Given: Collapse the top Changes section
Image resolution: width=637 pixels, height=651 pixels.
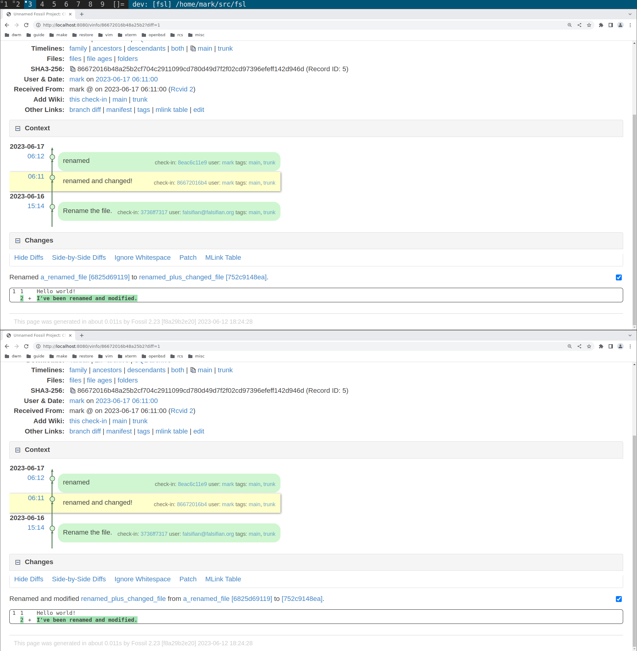Looking at the screenshot, I should [18, 241].
